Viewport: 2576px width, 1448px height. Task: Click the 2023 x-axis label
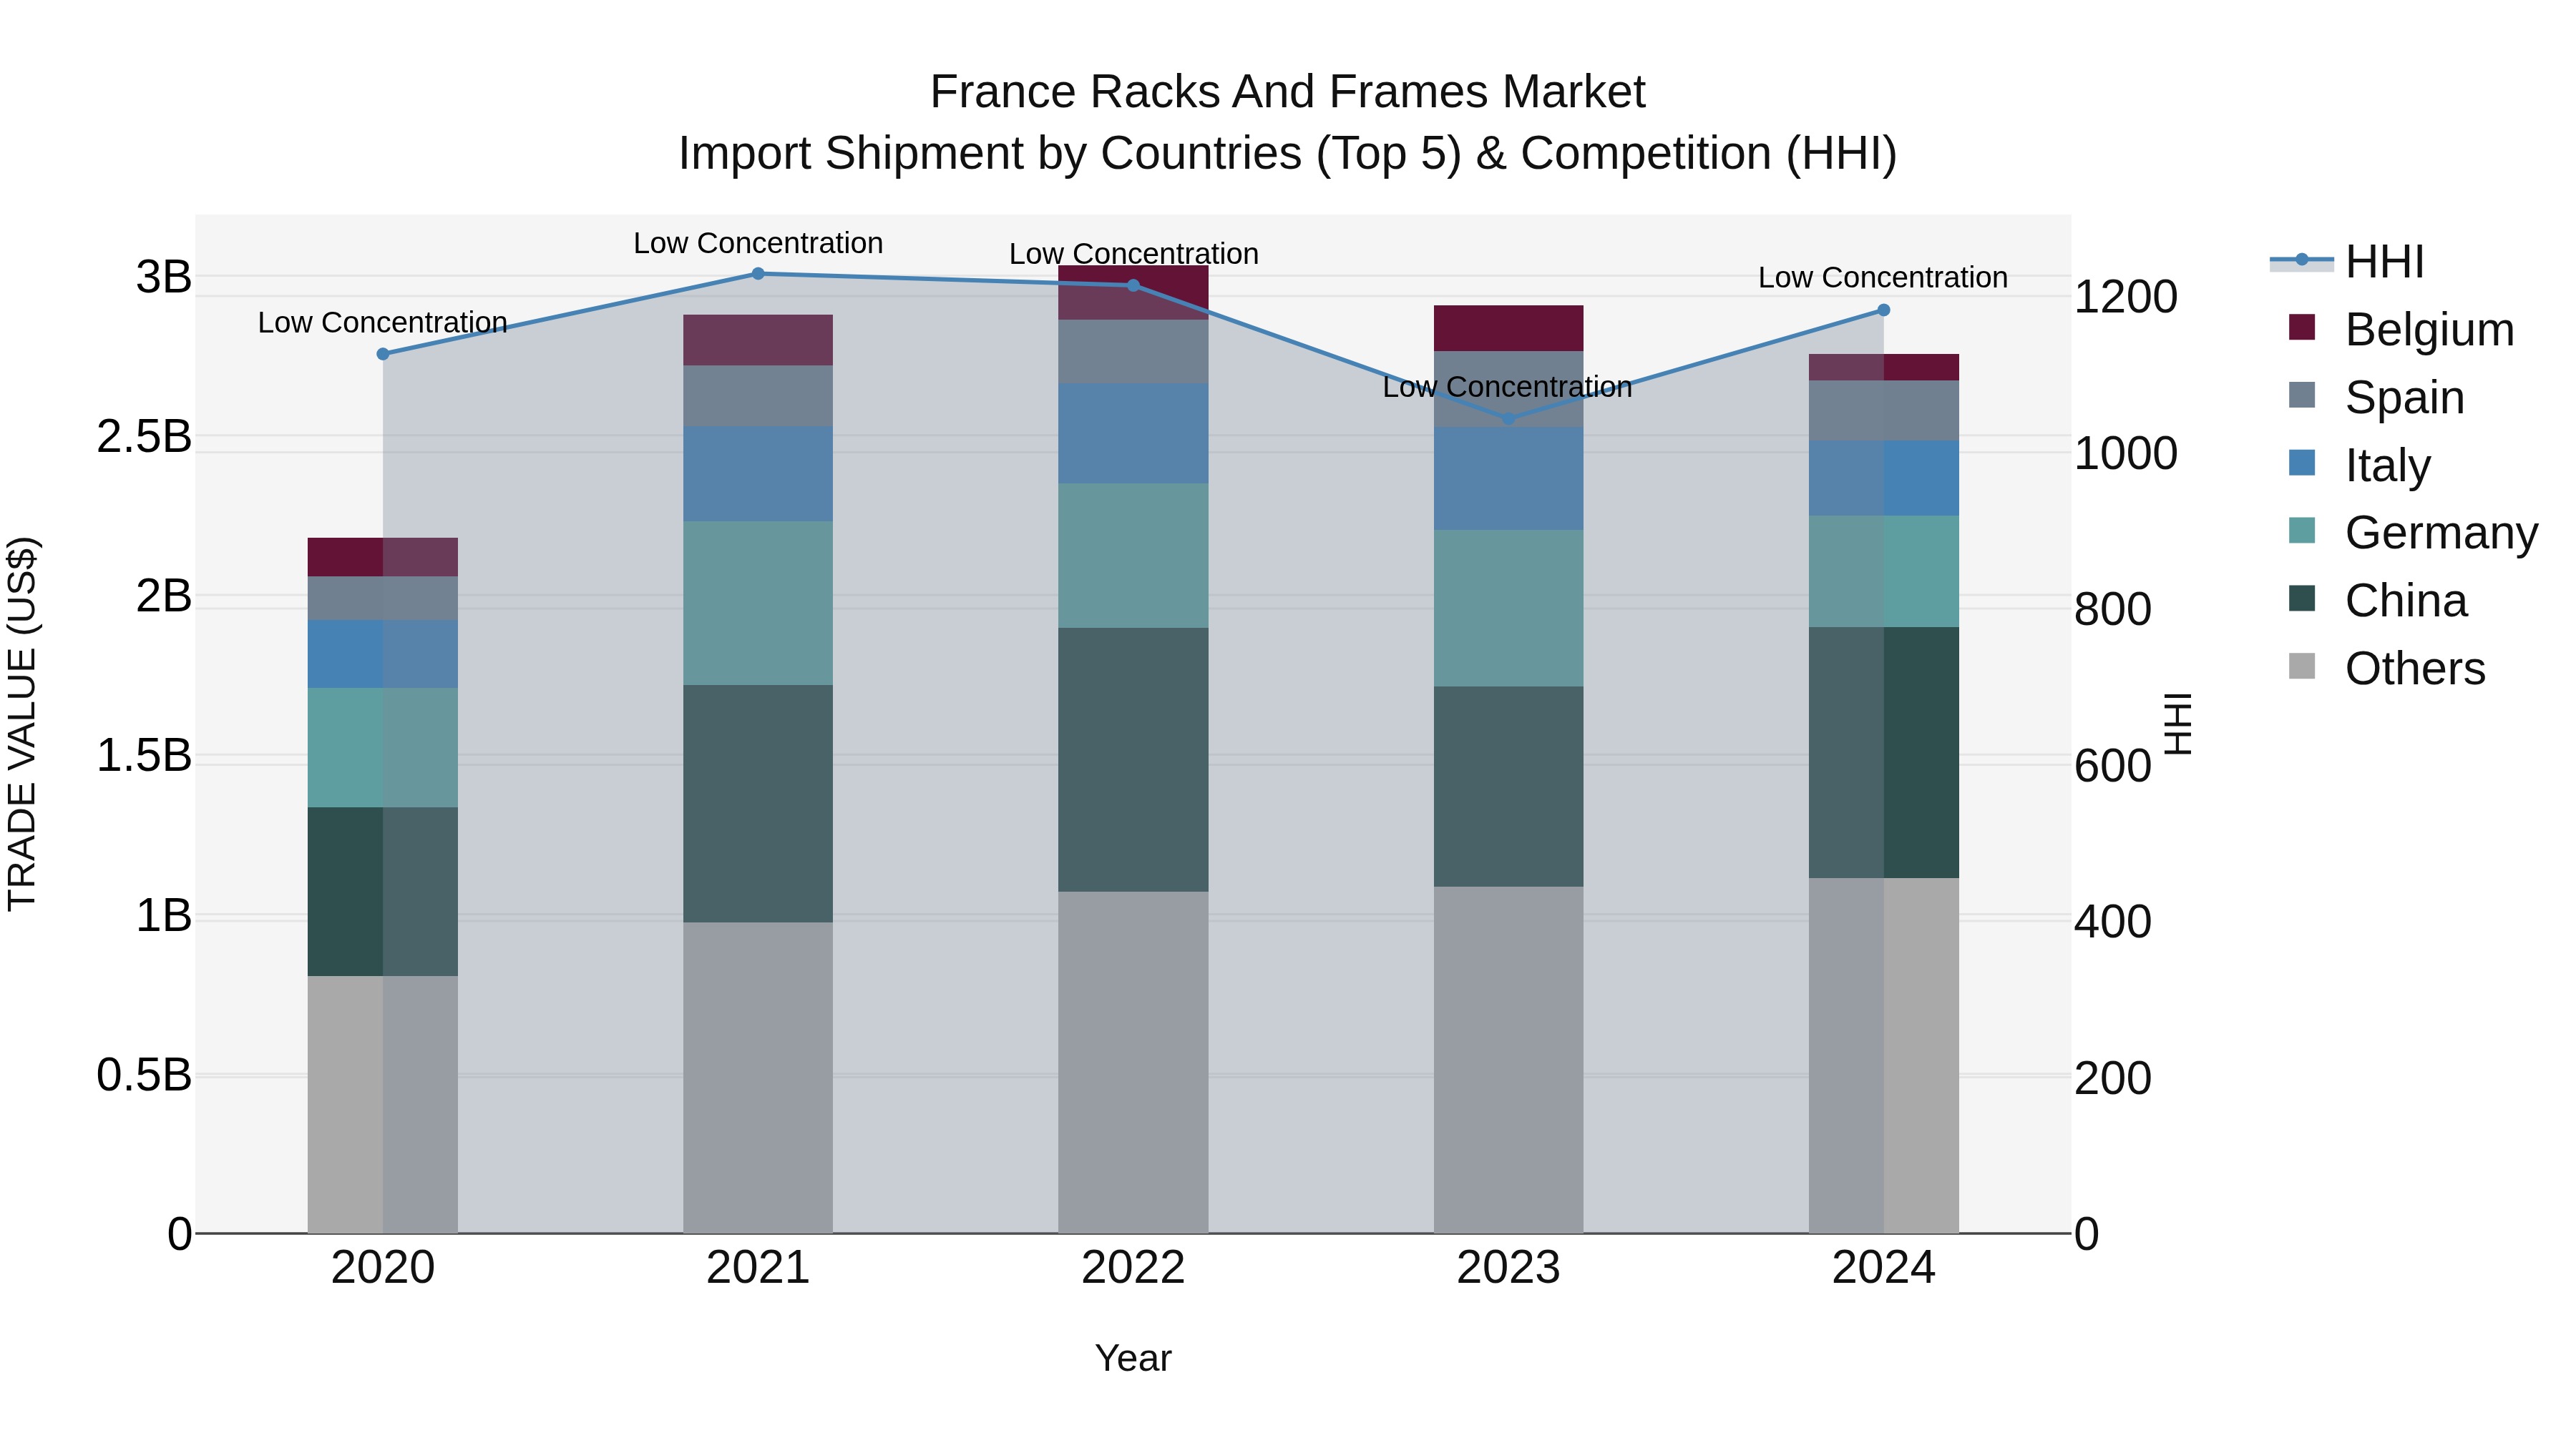click(1509, 1268)
